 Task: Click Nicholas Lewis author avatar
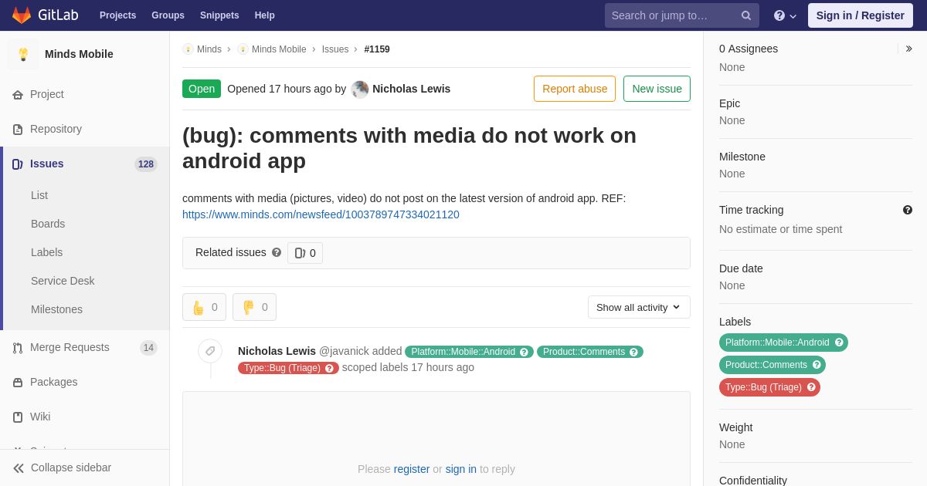(x=360, y=89)
